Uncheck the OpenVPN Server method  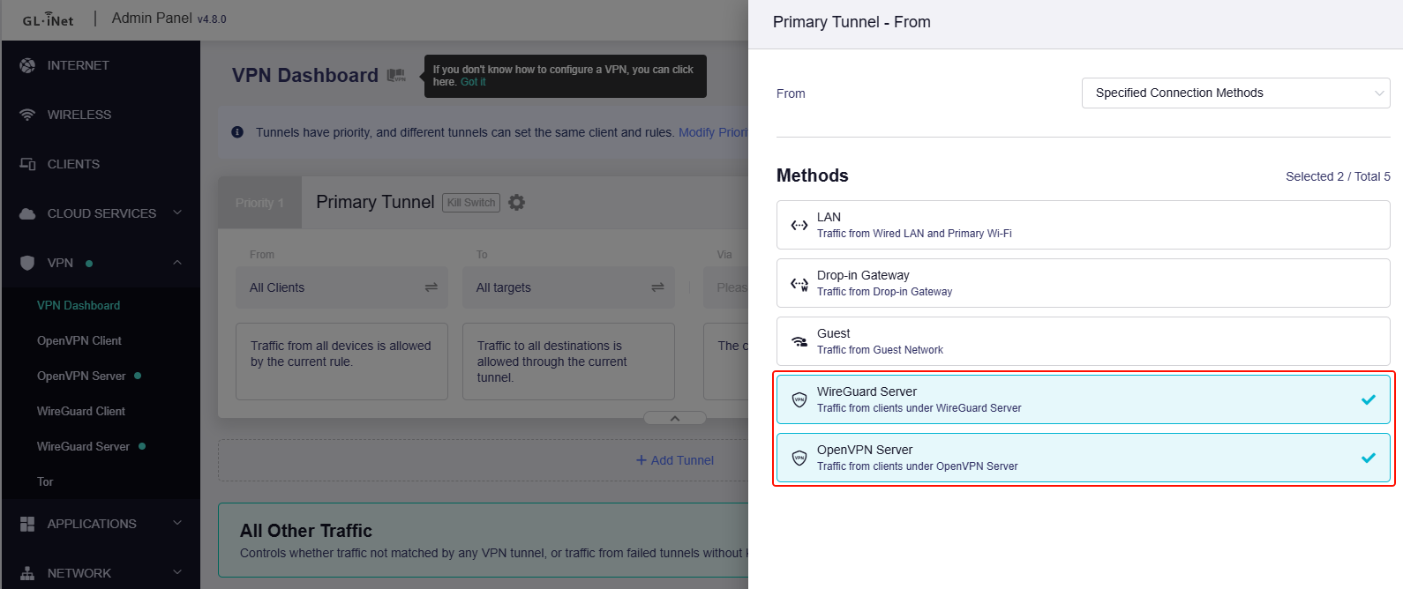(1083, 458)
